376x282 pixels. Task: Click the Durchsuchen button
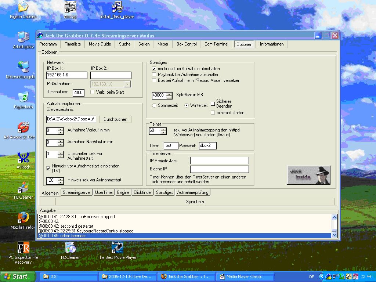(115, 119)
